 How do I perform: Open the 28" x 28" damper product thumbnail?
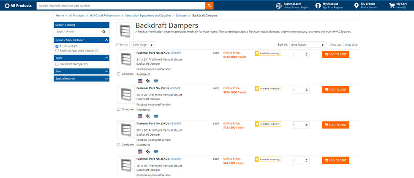(x=126, y=95)
